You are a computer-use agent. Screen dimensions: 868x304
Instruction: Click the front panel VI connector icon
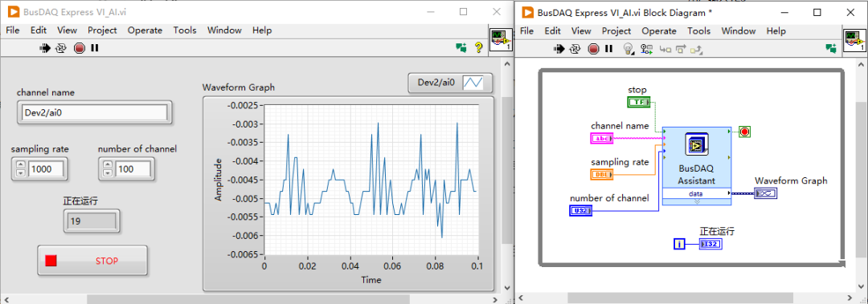tap(501, 40)
